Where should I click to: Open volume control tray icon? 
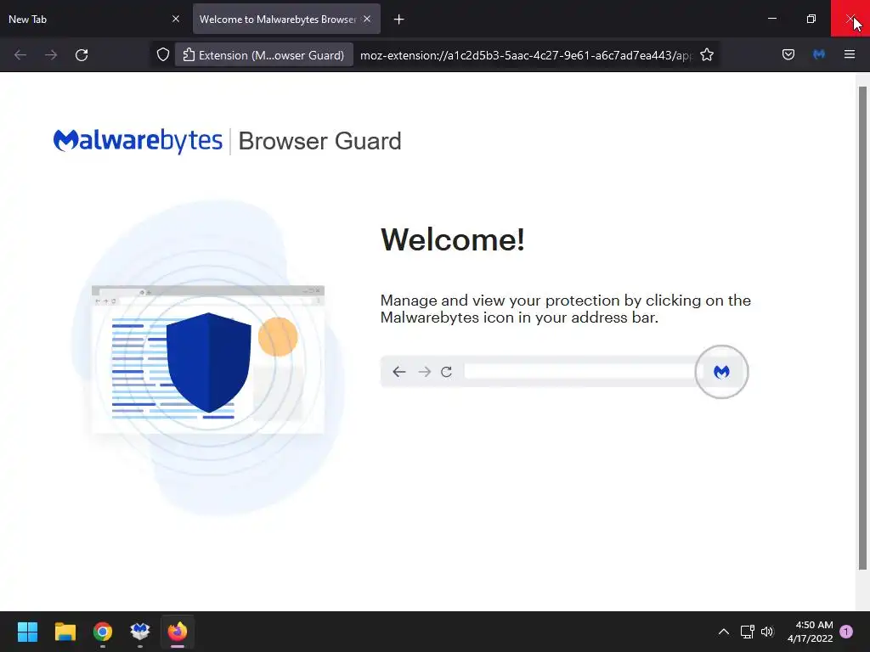point(767,632)
